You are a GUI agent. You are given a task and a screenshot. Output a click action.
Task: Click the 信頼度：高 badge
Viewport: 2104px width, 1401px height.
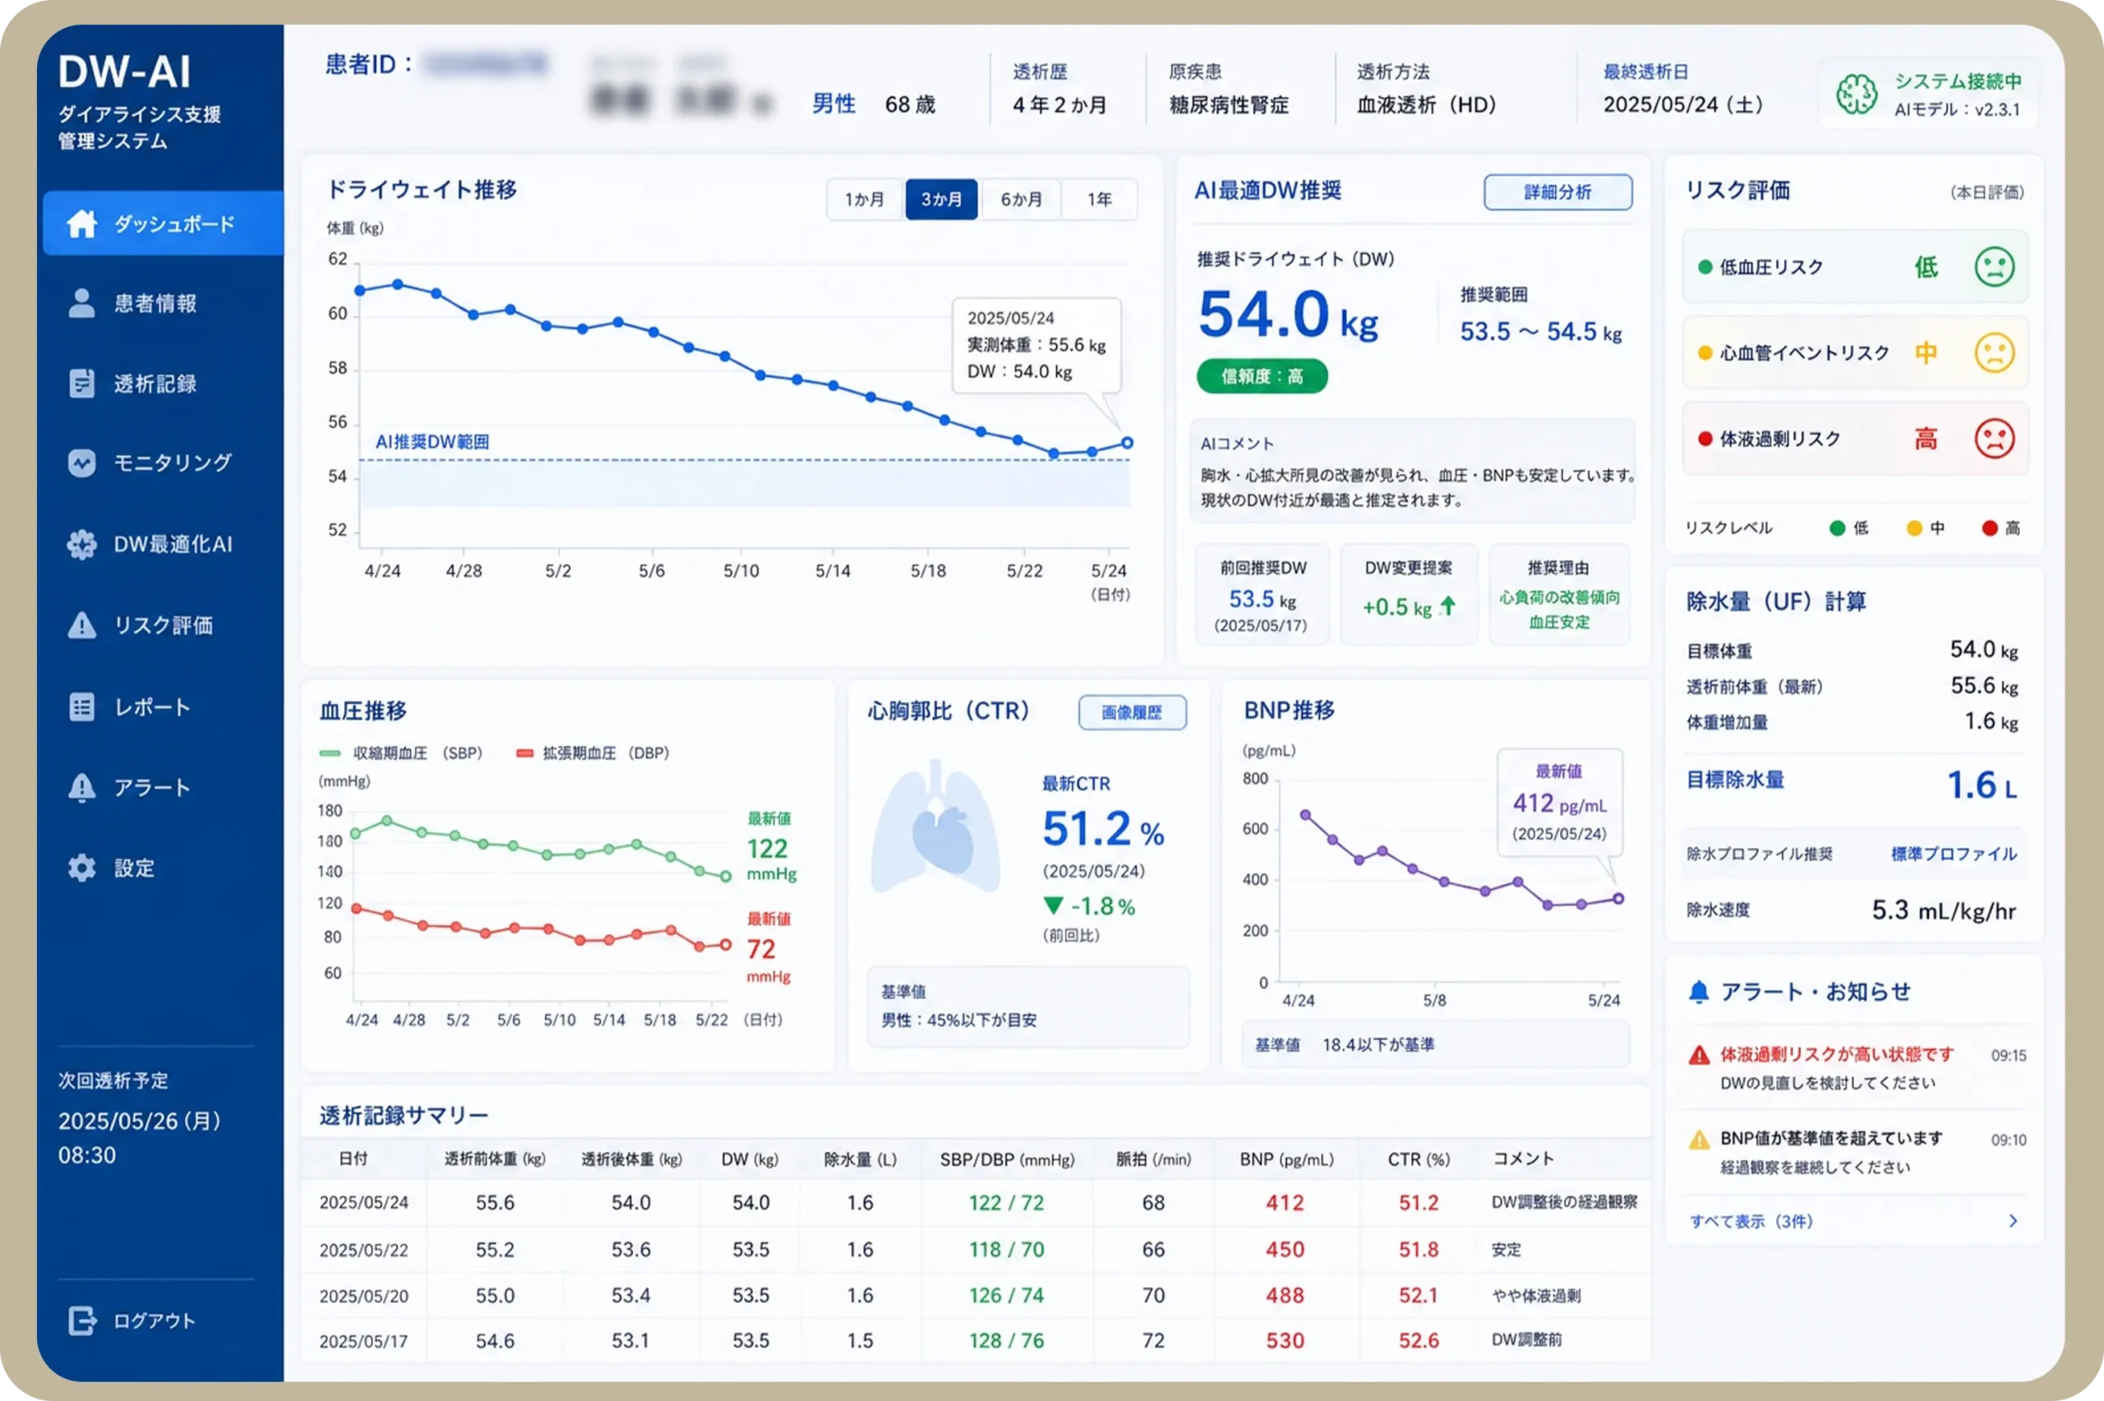pyautogui.click(x=1262, y=377)
